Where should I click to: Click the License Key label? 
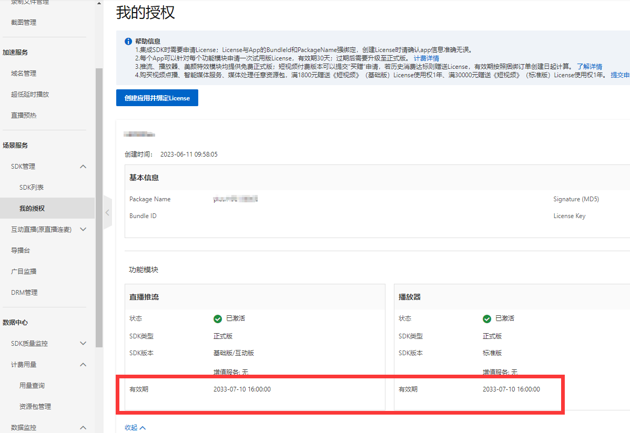[570, 216]
